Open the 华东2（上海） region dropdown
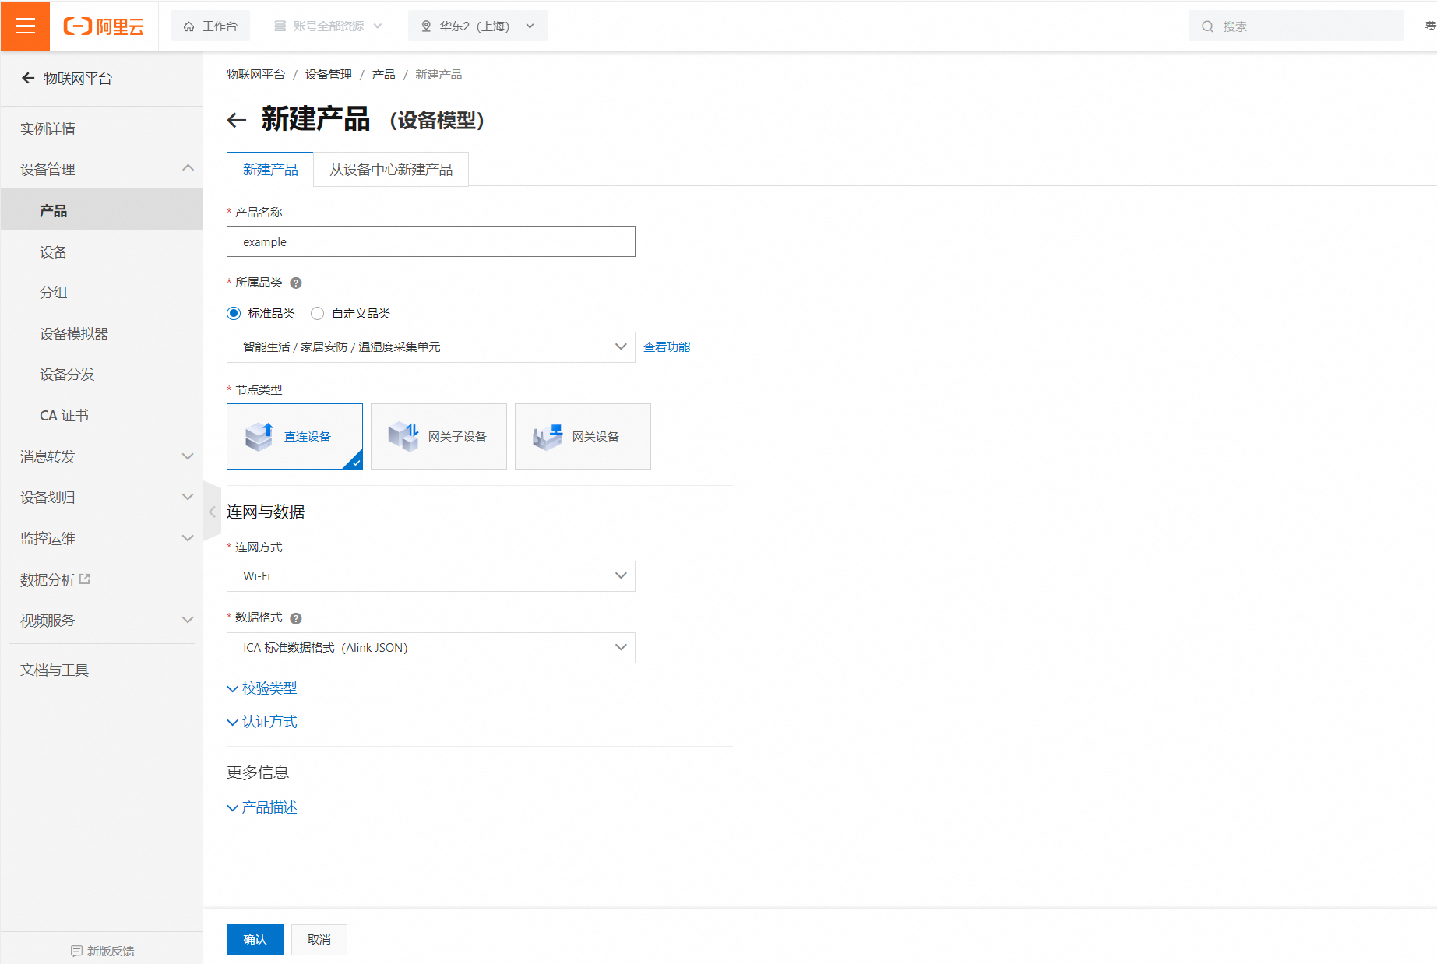The image size is (1437, 964). pos(477,26)
